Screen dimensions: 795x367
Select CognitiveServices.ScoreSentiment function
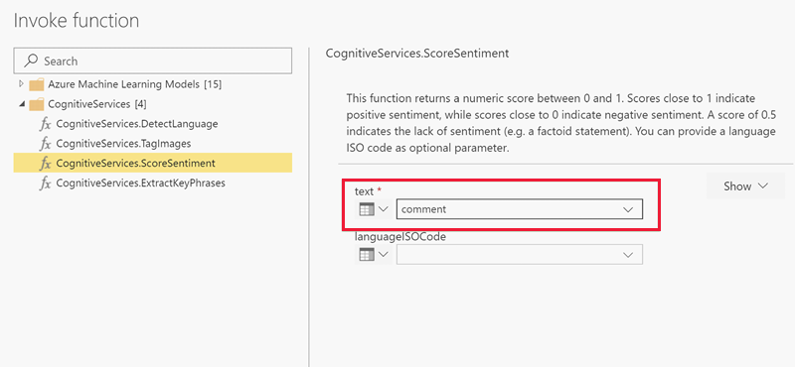click(153, 163)
